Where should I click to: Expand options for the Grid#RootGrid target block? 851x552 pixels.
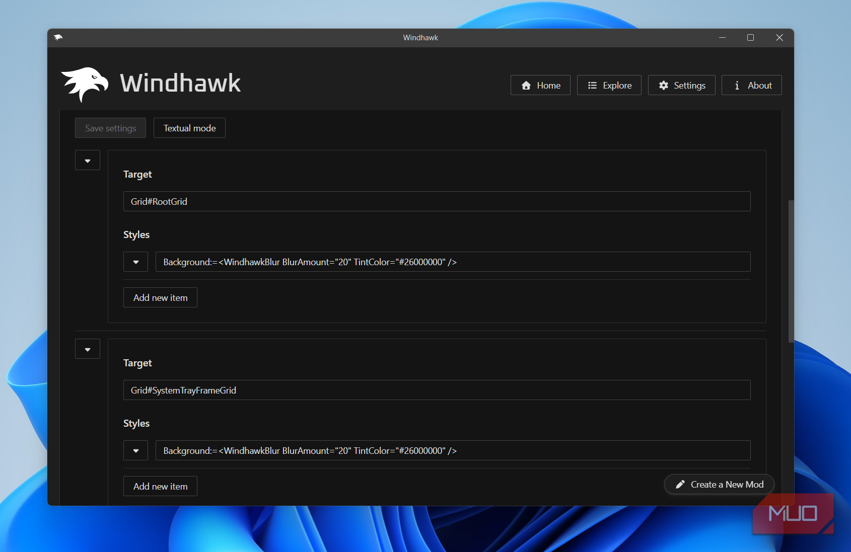[x=88, y=160]
